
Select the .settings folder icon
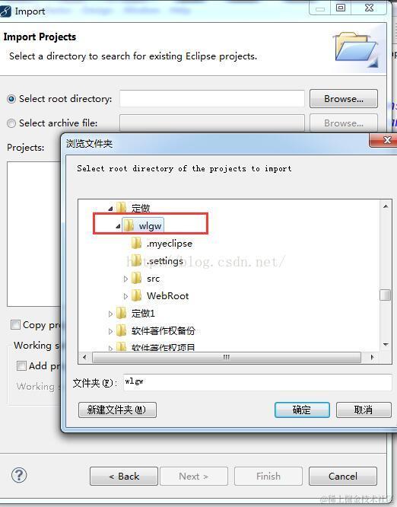(x=136, y=260)
